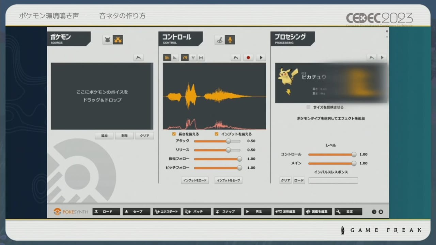The height and width of the screenshot is (245, 436).
Task: Click the スナップ button
Action: click(x=228, y=212)
